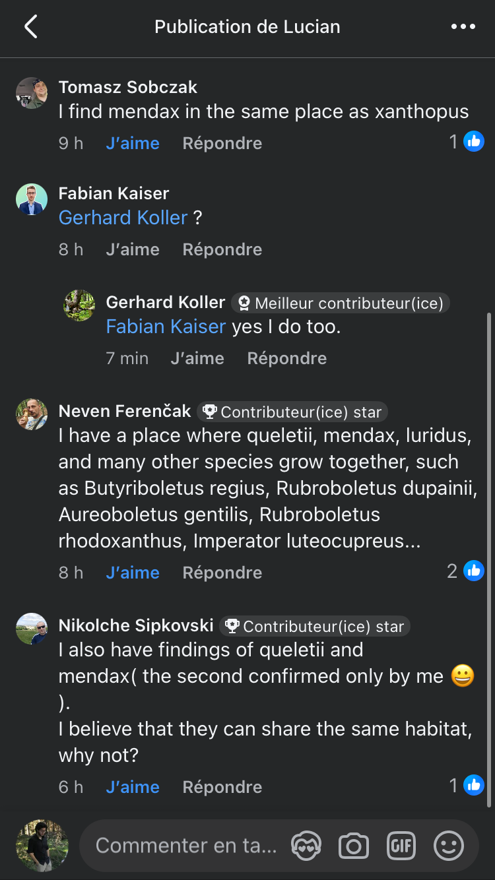
Task: Tap the Meilleur contributeur(ice) badge
Action: click(x=341, y=303)
